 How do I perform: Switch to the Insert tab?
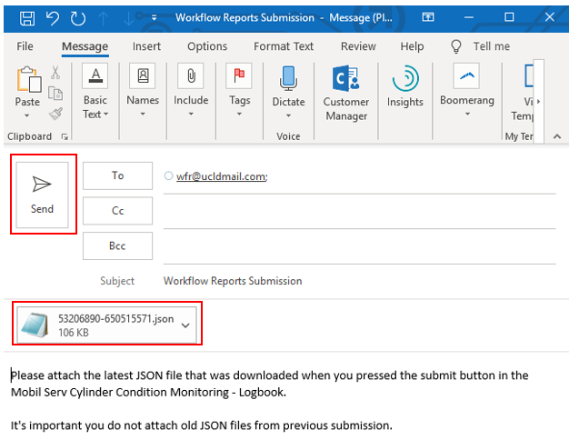(x=147, y=46)
